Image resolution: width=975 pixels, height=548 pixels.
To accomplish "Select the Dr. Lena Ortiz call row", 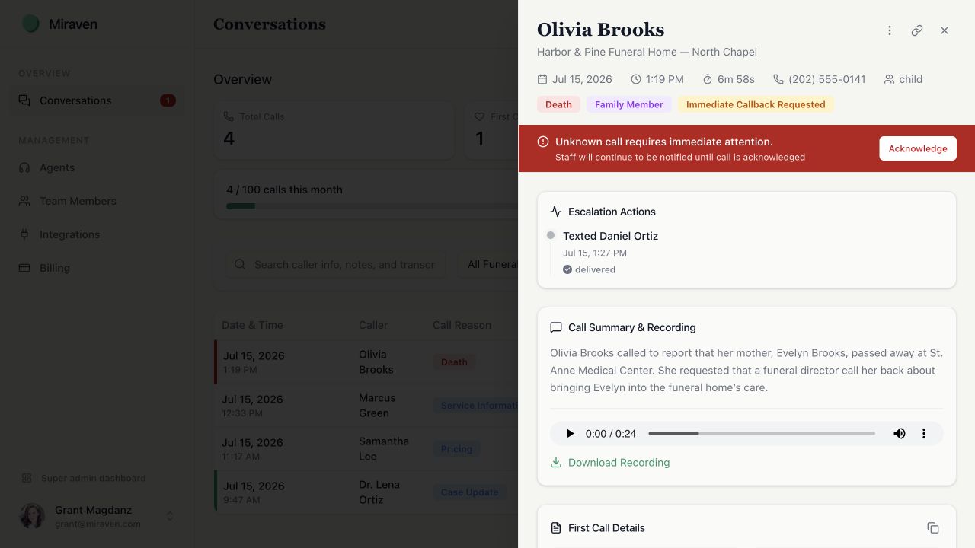I will point(366,492).
